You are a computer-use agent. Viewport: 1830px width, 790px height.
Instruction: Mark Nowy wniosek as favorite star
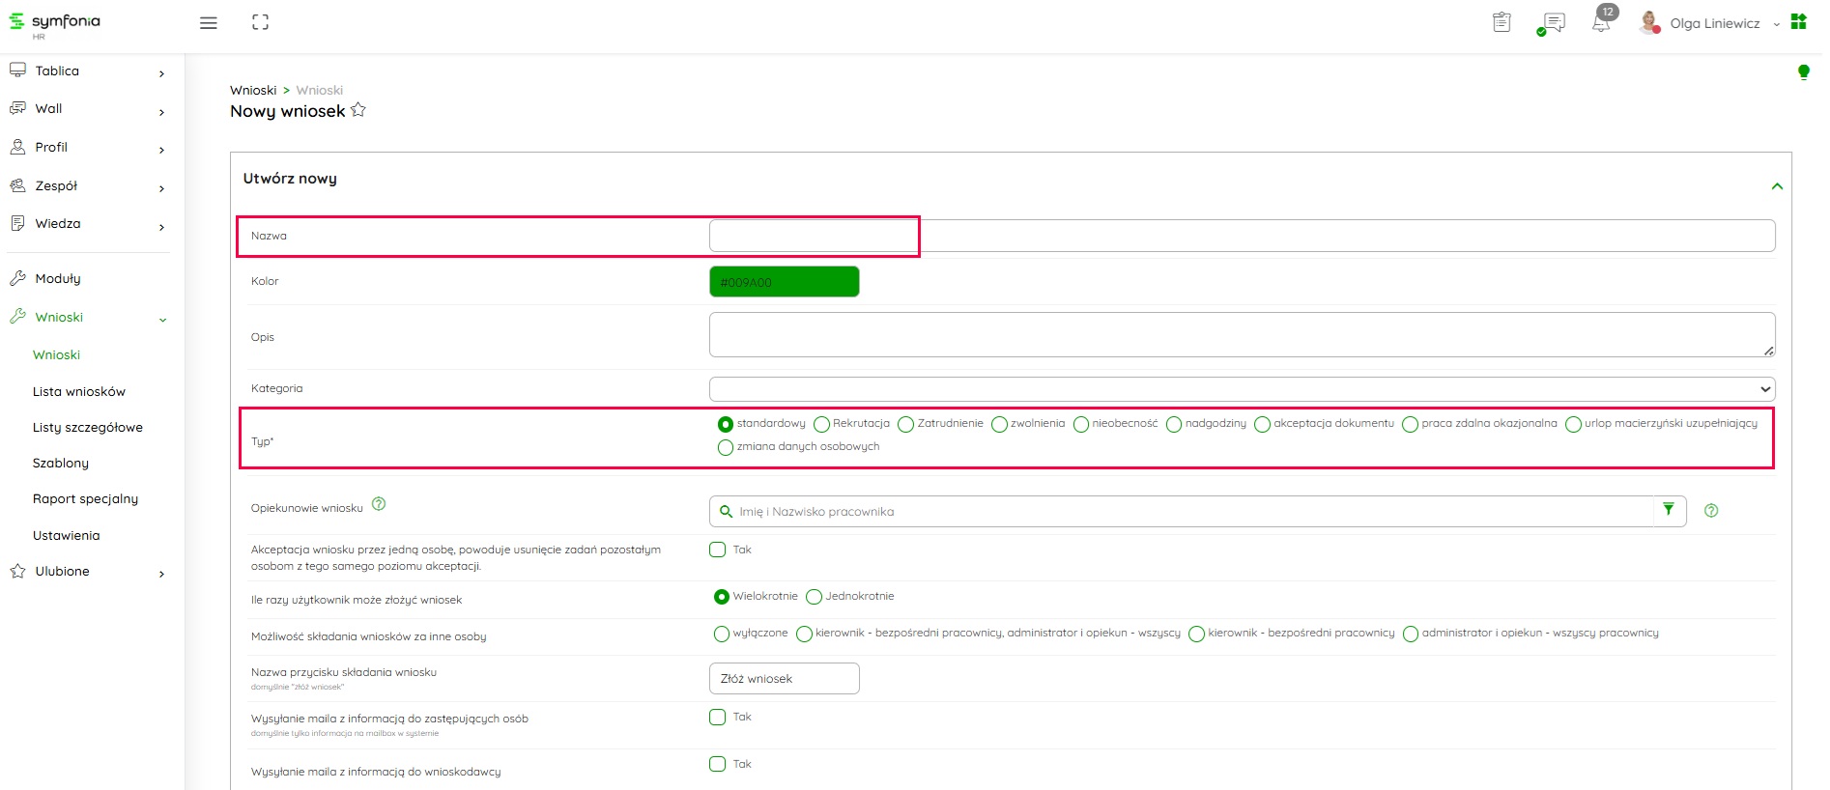[x=358, y=110]
